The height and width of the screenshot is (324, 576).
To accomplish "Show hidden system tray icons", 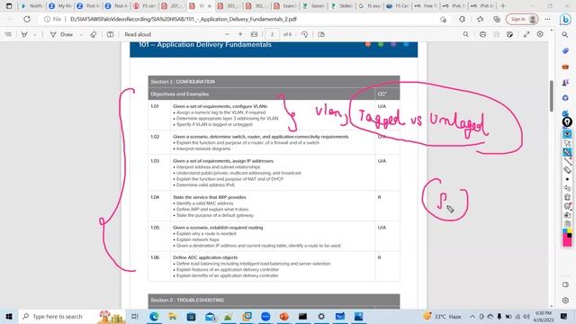I will tap(472, 316).
